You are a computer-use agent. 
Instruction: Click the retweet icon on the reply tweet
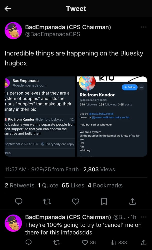point(57,242)
